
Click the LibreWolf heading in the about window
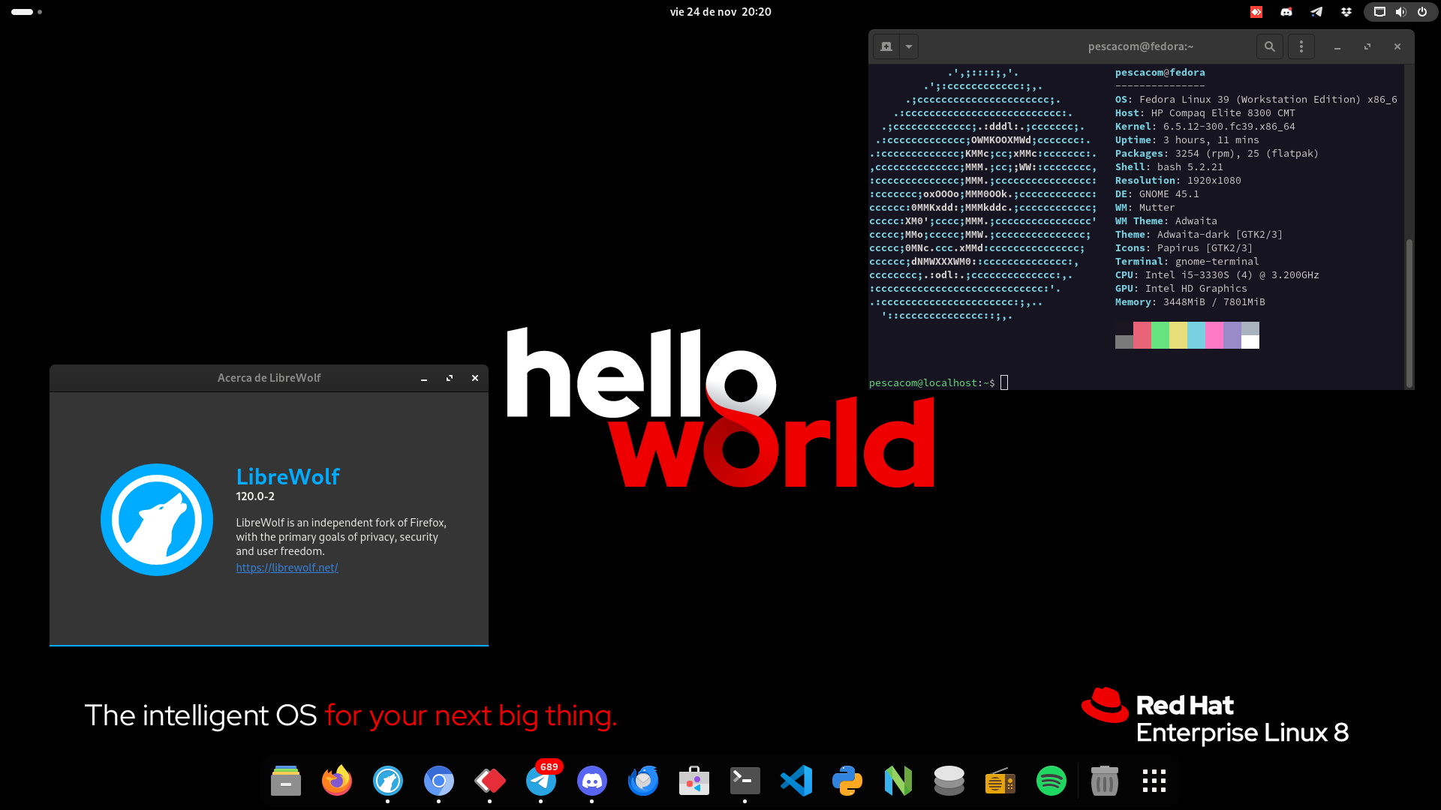click(288, 476)
